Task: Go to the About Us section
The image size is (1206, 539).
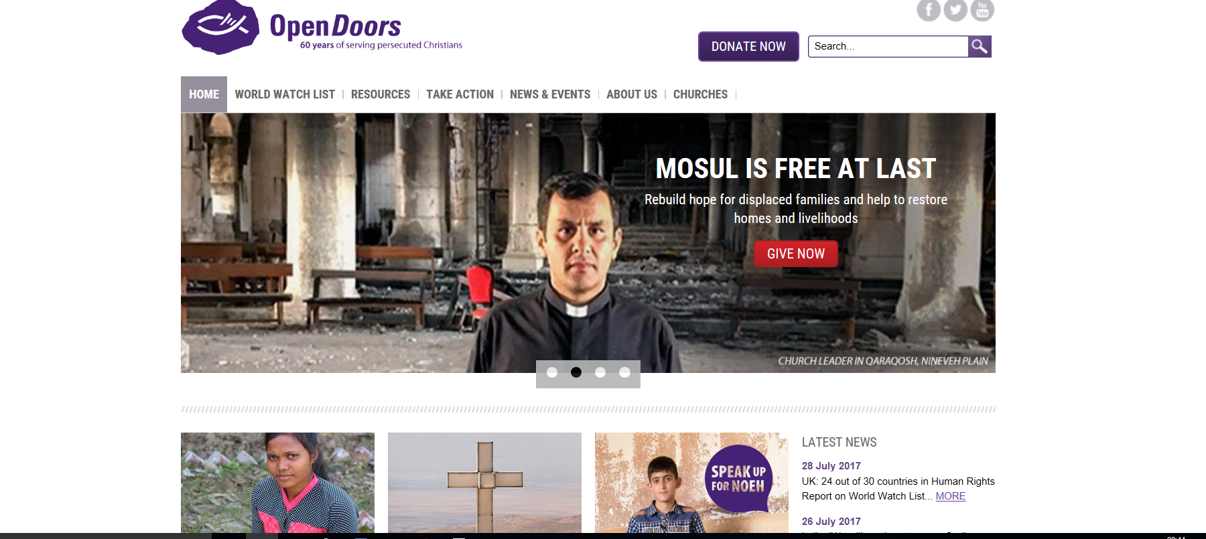Action: click(632, 94)
